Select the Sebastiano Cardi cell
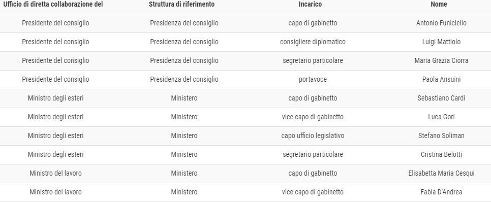 pos(441,98)
